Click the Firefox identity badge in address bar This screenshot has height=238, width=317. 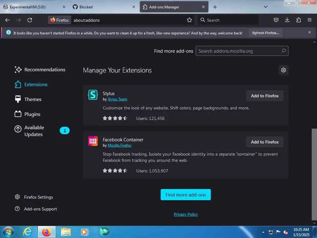point(59,20)
